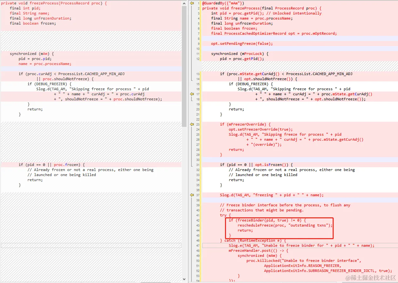Click the left pane scroll-down arrow
This screenshot has height=283, width=398.
click(184, 279)
